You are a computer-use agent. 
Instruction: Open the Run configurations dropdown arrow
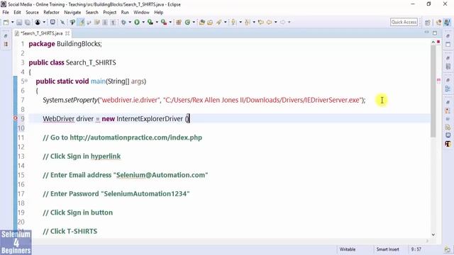click(143, 22)
